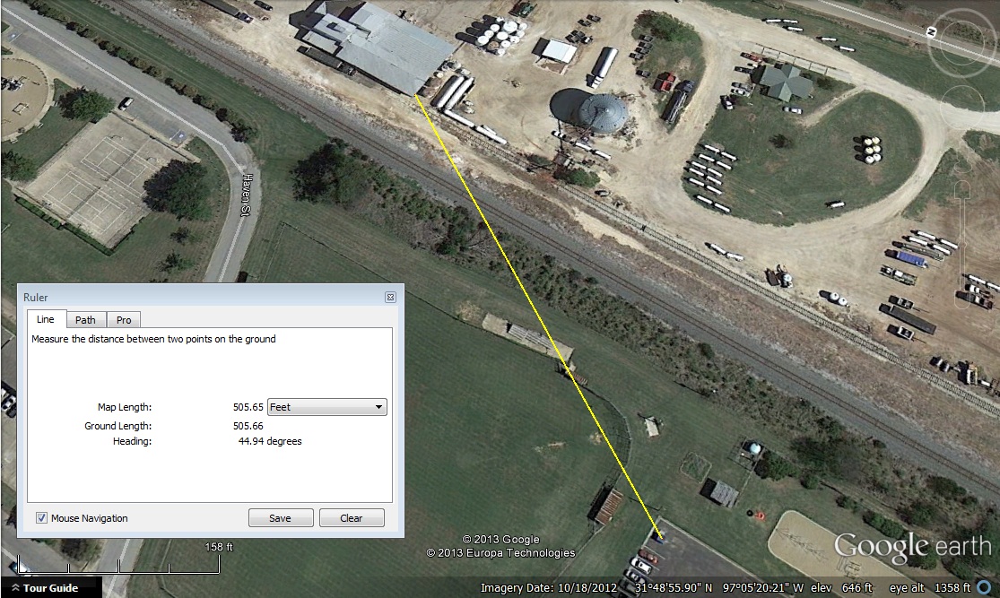Click the vertical zoom slider track

click(963, 245)
